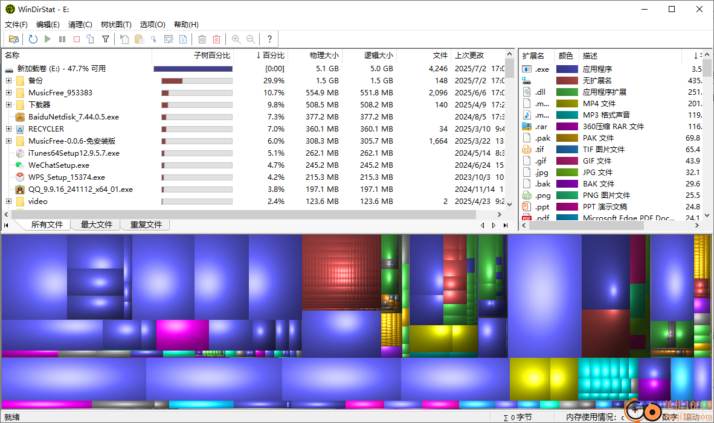
Task: Expand the RECYCLER folder
Action: click(x=8, y=129)
